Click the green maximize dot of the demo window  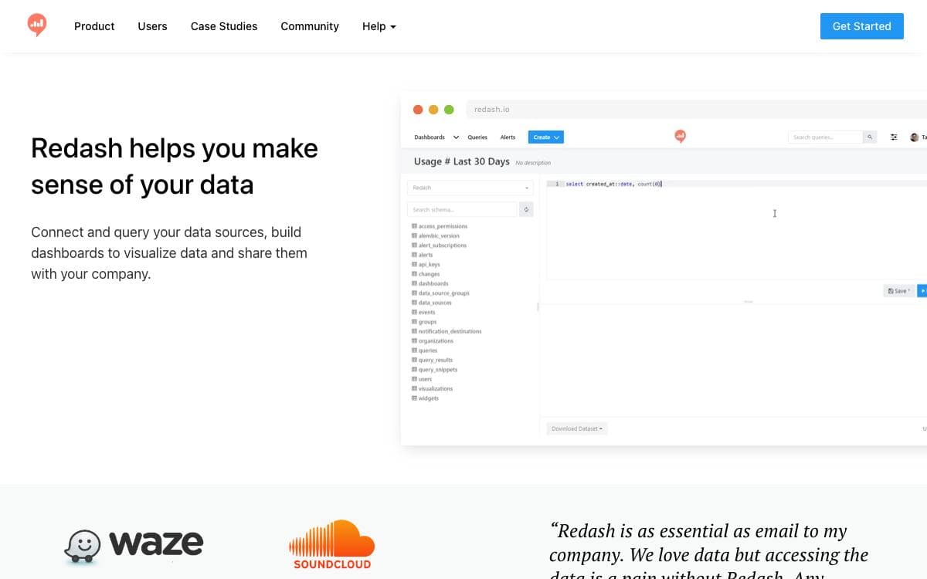[449, 110]
